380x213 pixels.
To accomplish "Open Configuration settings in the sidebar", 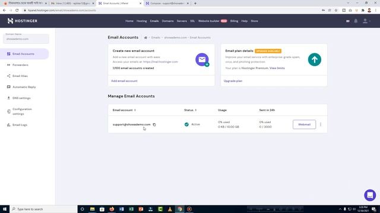I will tap(22, 111).
